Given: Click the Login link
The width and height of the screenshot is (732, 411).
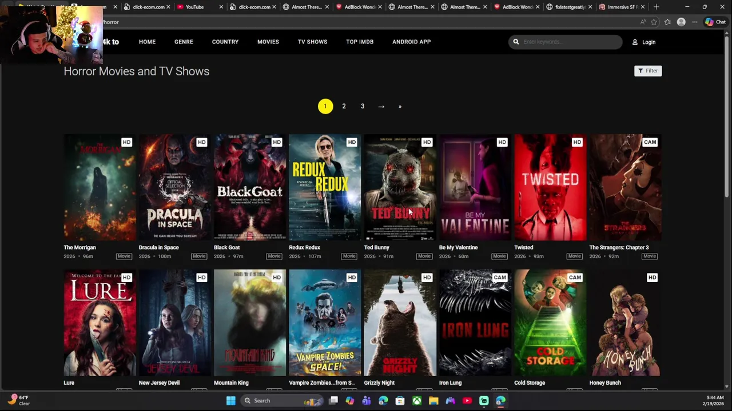Looking at the screenshot, I should point(649,42).
